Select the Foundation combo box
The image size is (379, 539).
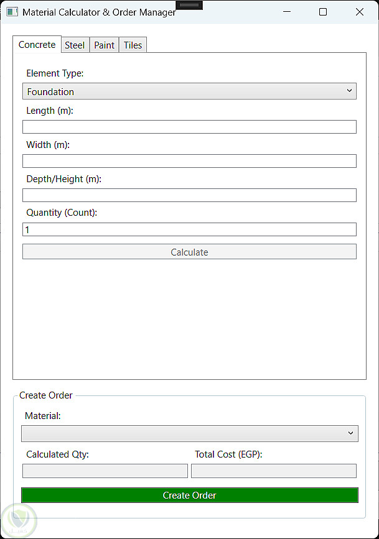[189, 91]
